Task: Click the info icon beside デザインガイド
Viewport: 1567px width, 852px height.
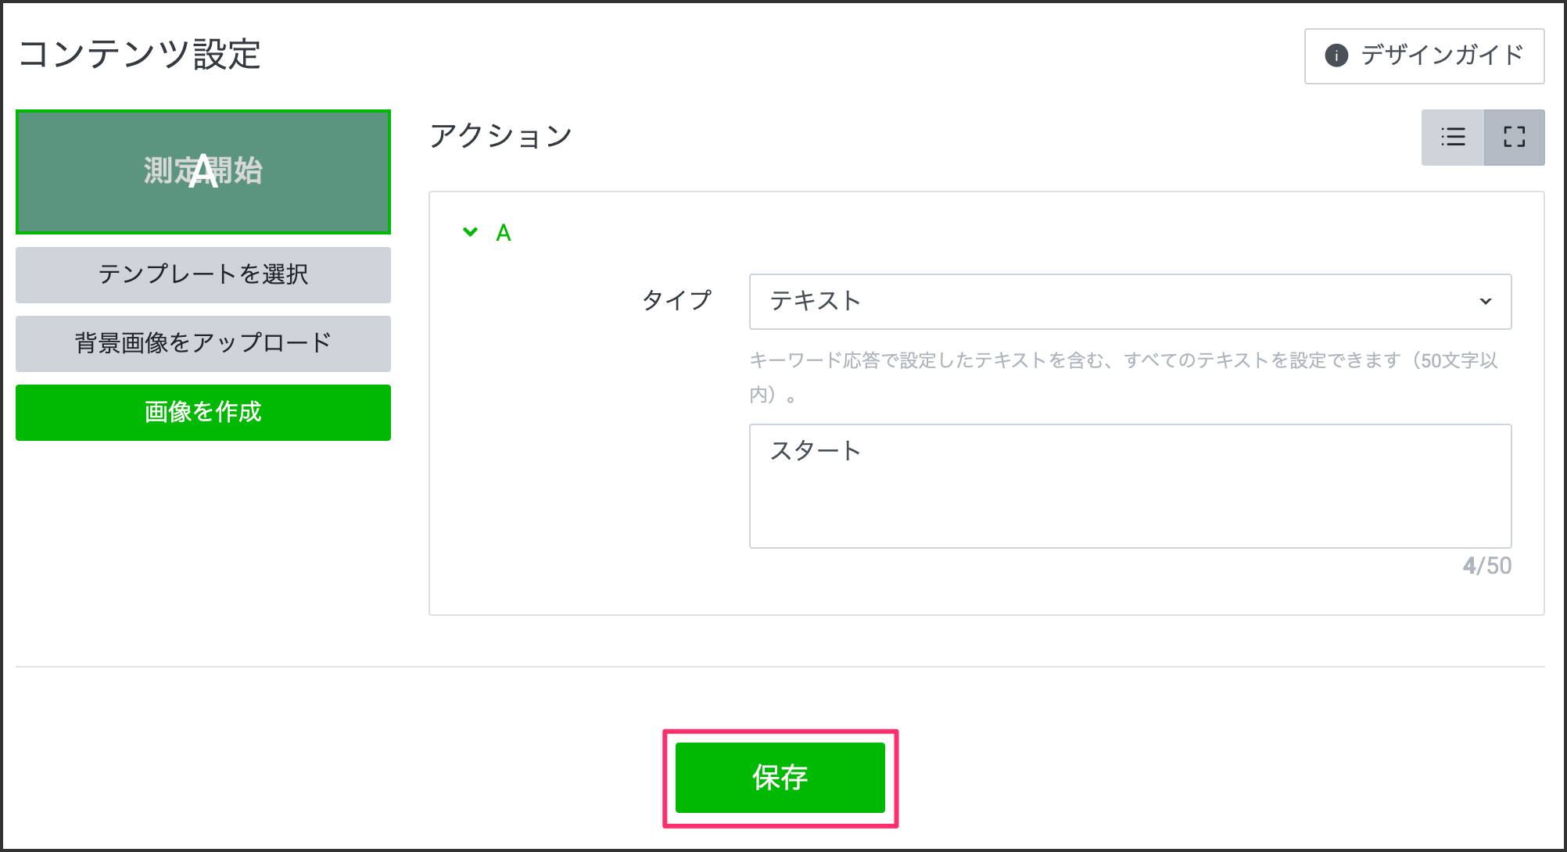Action: pyautogui.click(x=1336, y=55)
